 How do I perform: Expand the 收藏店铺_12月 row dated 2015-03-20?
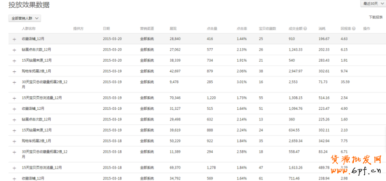click(14, 39)
